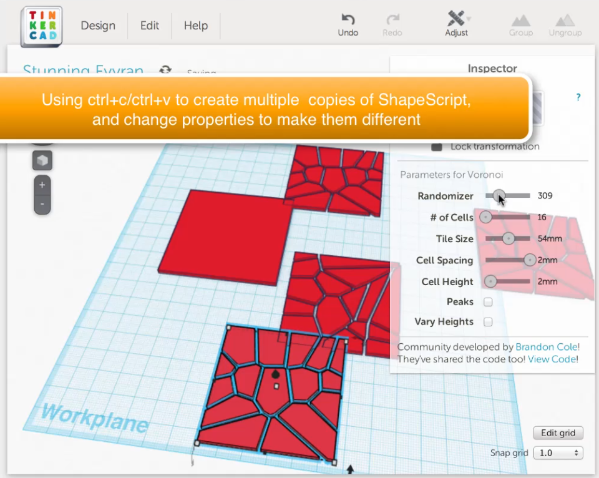The width and height of the screenshot is (599, 478).
Task: Open the Edit menu
Action: pyautogui.click(x=149, y=26)
